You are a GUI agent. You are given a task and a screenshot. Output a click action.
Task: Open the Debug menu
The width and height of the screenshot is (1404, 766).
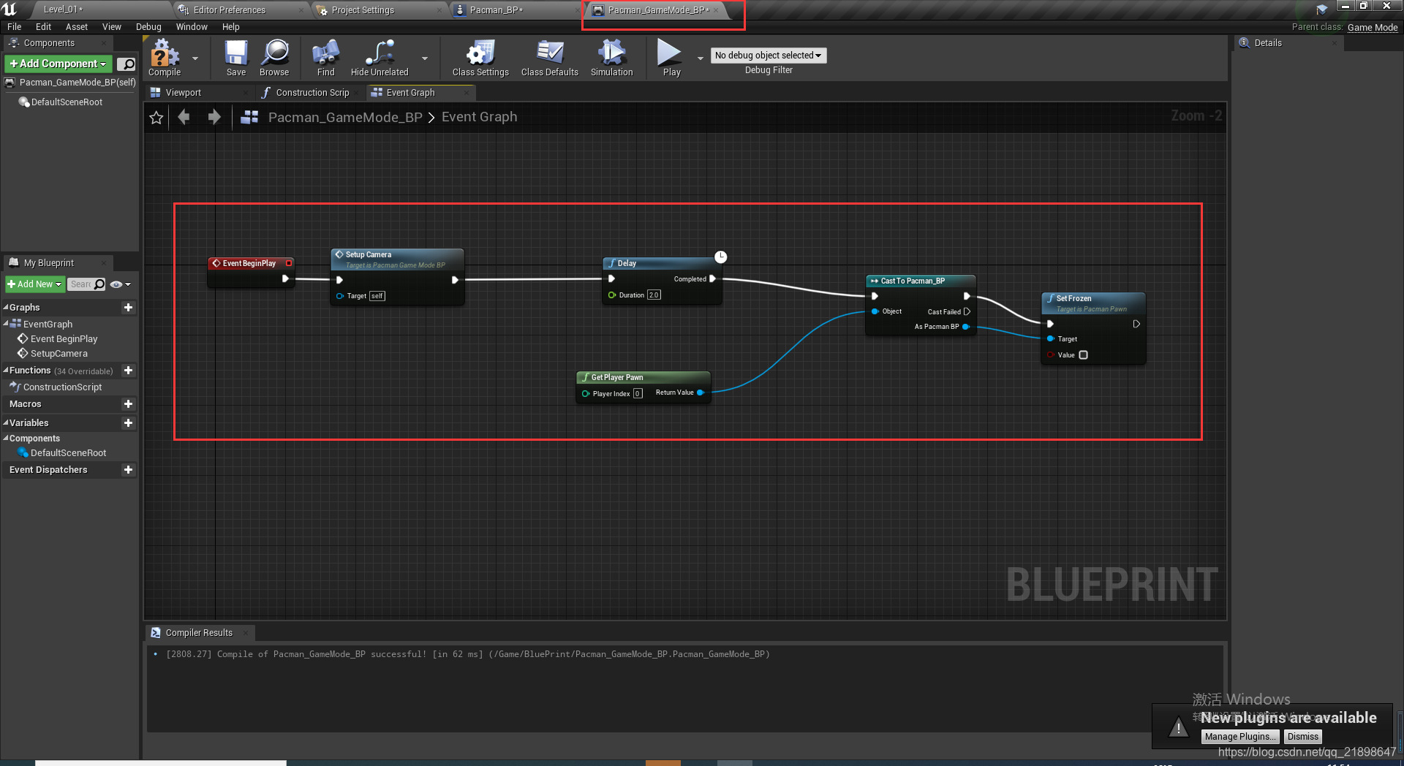coord(148,27)
